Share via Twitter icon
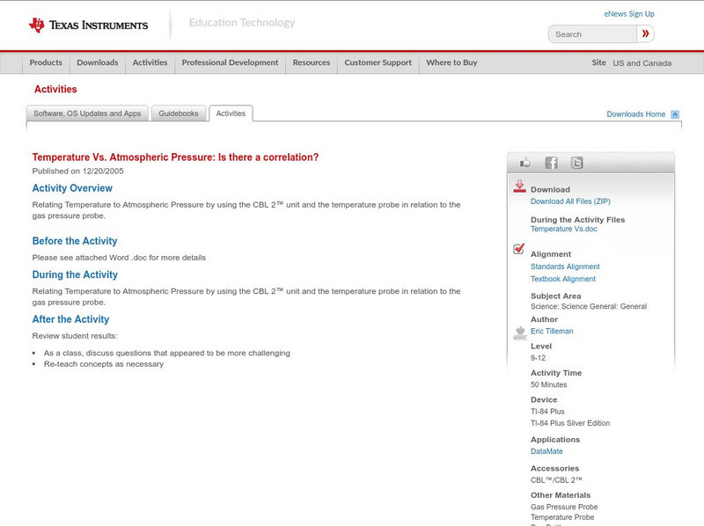The image size is (704, 526). point(576,163)
